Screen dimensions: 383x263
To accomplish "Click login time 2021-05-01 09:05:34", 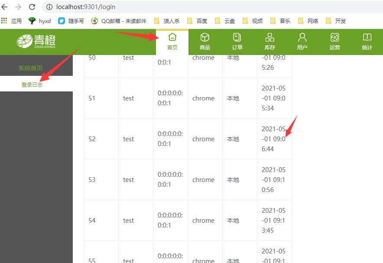I will click(273, 98).
